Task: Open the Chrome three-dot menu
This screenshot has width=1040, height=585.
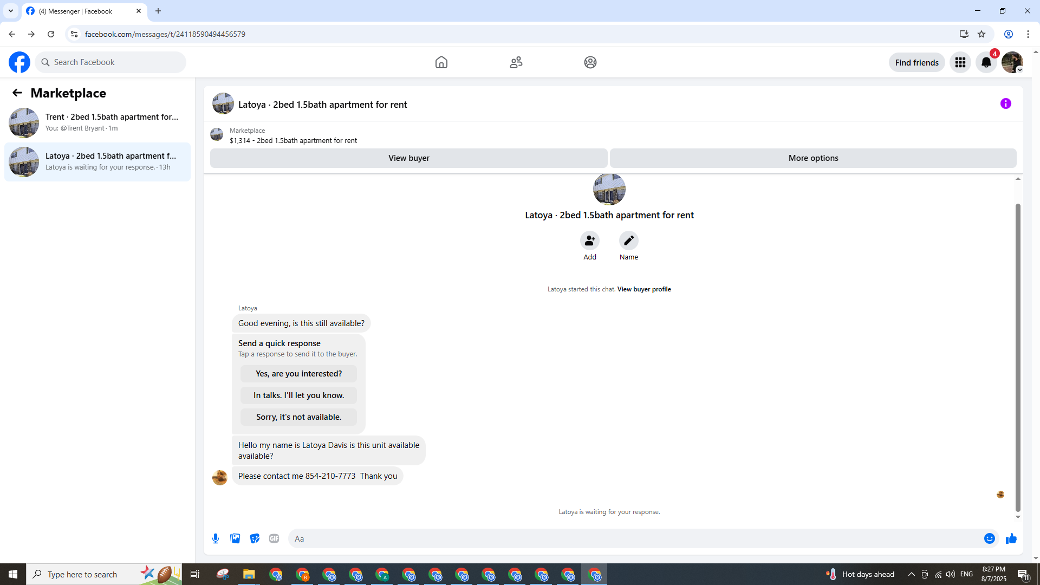Action: 1028,34
